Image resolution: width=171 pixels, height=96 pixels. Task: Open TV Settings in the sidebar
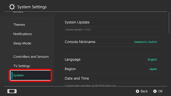[22, 66]
